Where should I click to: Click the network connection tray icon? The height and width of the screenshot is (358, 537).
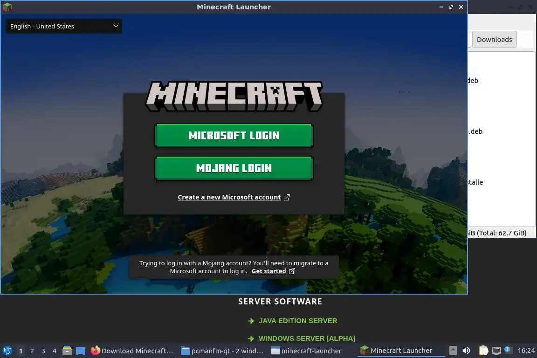(x=496, y=351)
